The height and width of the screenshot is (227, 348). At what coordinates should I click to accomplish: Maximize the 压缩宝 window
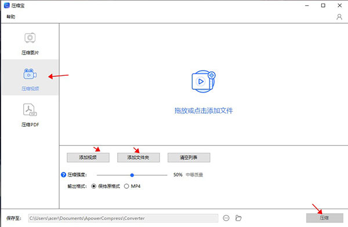[323, 6]
